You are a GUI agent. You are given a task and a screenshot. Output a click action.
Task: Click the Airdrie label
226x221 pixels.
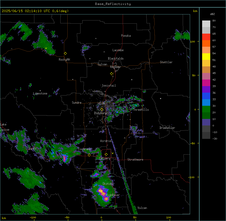coord(106,141)
